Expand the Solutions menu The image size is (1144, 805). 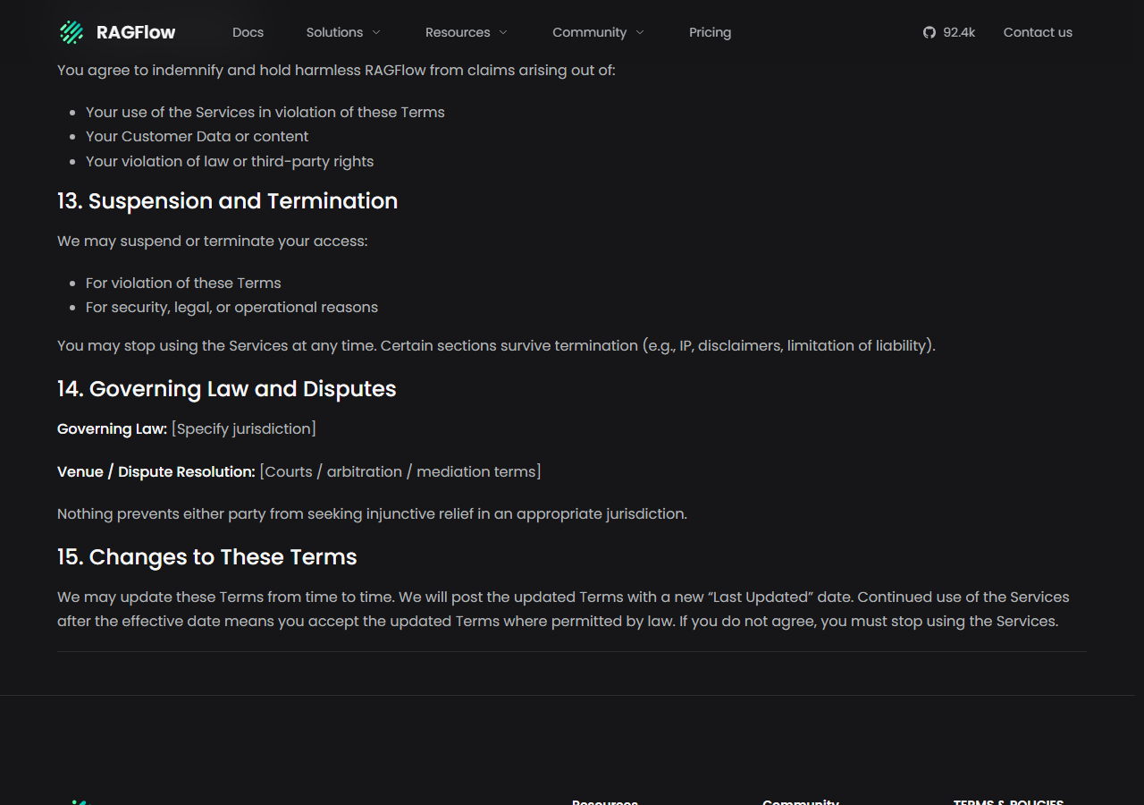coord(343,32)
